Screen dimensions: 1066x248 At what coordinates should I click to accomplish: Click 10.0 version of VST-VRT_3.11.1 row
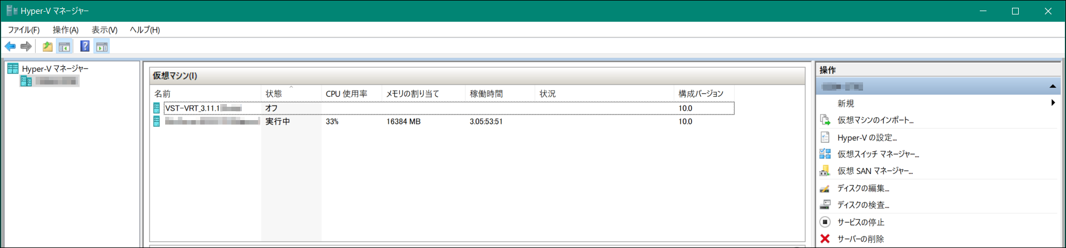pyautogui.click(x=685, y=108)
